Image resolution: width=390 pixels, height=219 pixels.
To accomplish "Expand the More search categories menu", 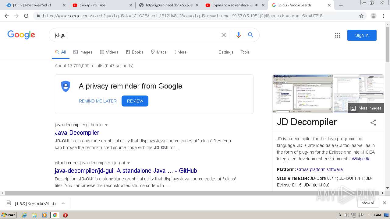I will click(x=180, y=52).
